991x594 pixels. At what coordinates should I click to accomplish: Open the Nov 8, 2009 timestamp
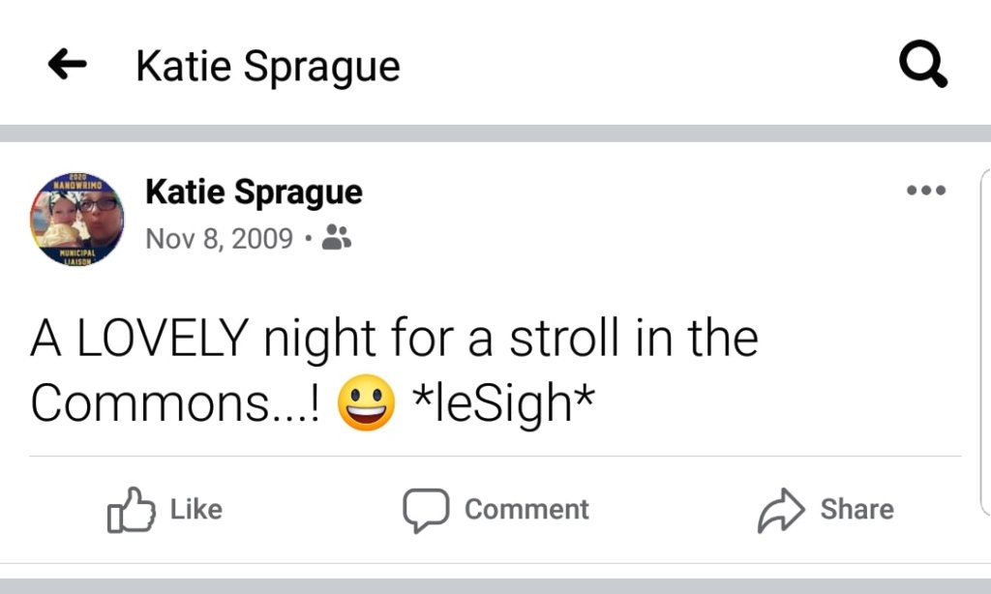click(219, 238)
